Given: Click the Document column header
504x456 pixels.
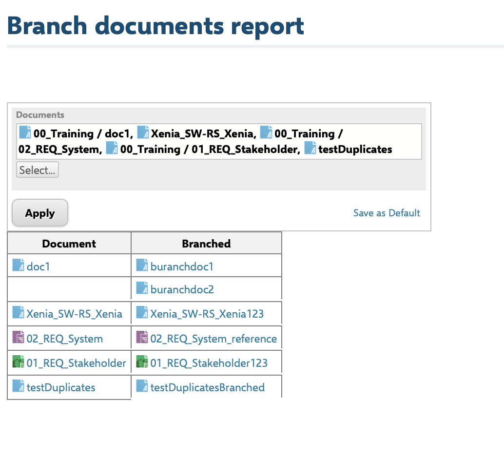Looking at the screenshot, I should click(x=69, y=243).
